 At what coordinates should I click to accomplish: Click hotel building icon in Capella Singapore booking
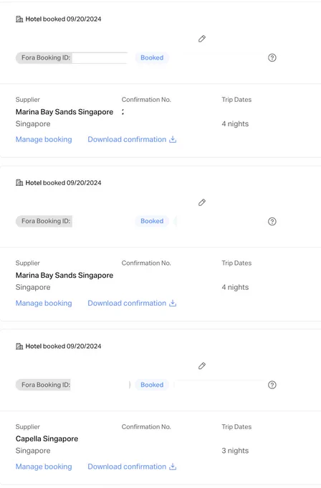(x=19, y=346)
